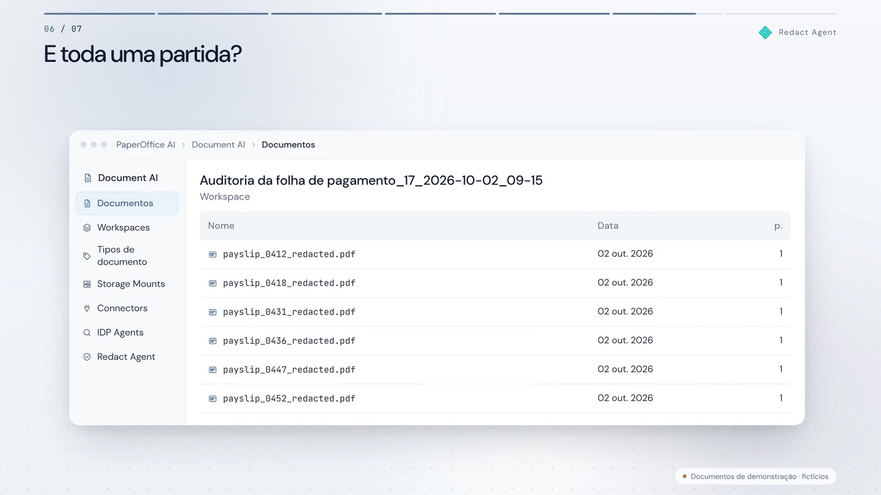881x495 pixels.
Task: Click the Workspaces layers icon
Action: (x=87, y=228)
